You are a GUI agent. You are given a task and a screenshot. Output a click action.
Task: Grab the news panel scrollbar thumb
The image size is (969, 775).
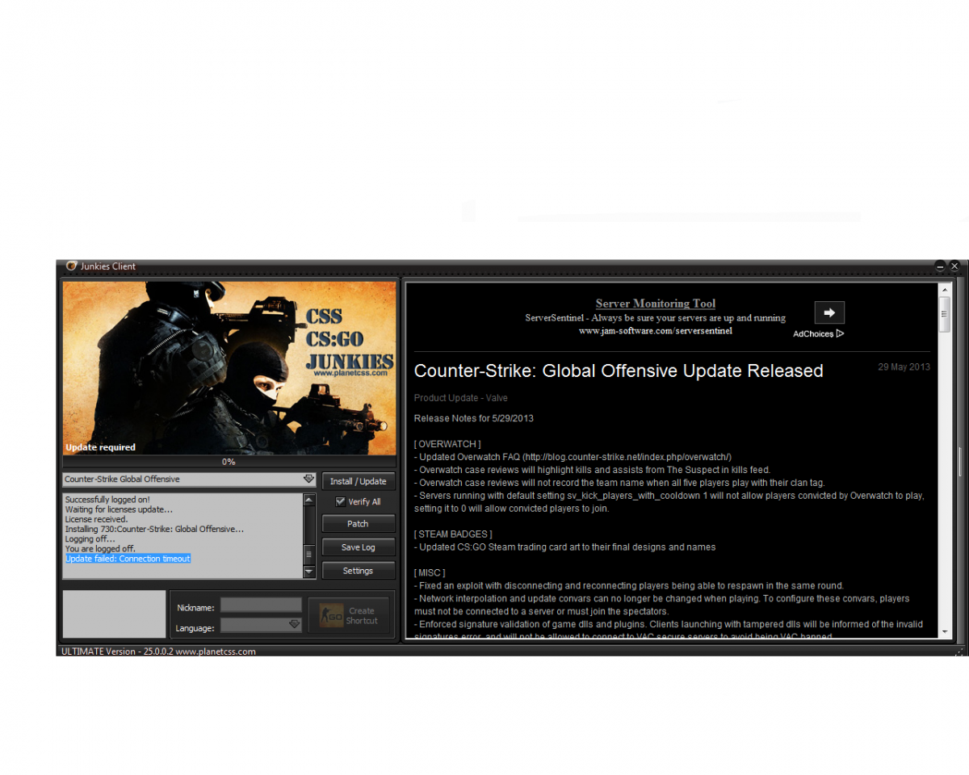point(945,313)
